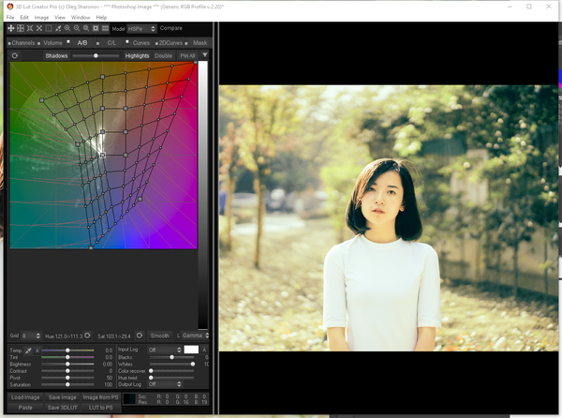Click the white color swatch beside Input Log
This screenshot has height=418, width=562.
coord(191,350)
